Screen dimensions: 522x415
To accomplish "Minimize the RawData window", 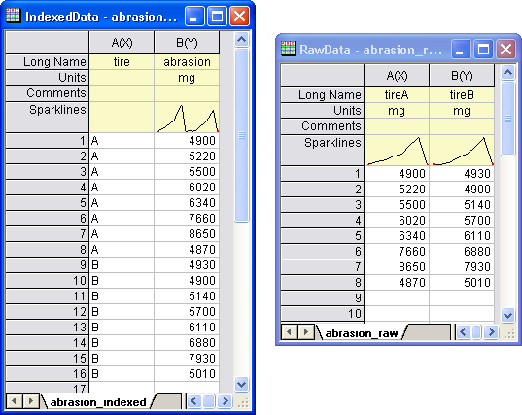I will coord(461,50).
